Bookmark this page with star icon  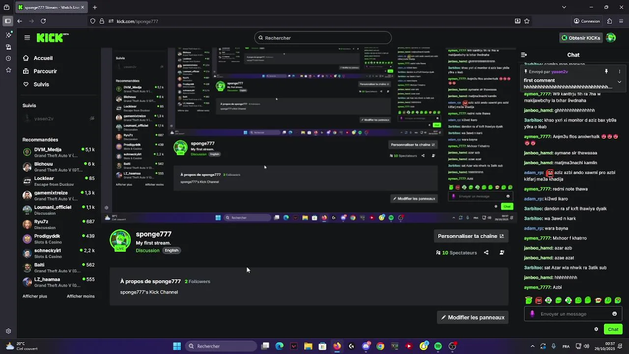click(x=527, y=21)
